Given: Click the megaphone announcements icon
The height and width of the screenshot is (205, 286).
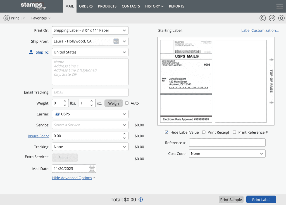Looking at the screenshot, I should 272,18.
